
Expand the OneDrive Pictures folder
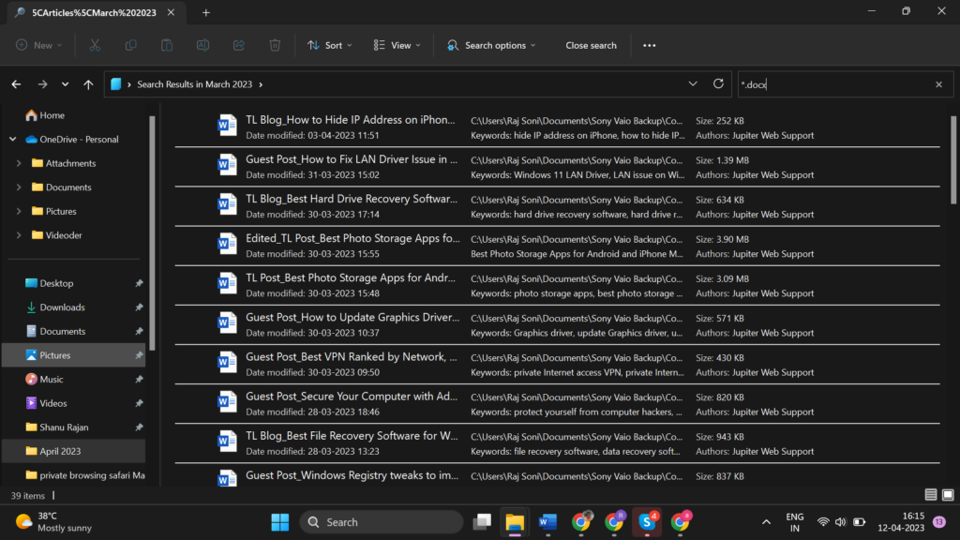click(19, 211)
